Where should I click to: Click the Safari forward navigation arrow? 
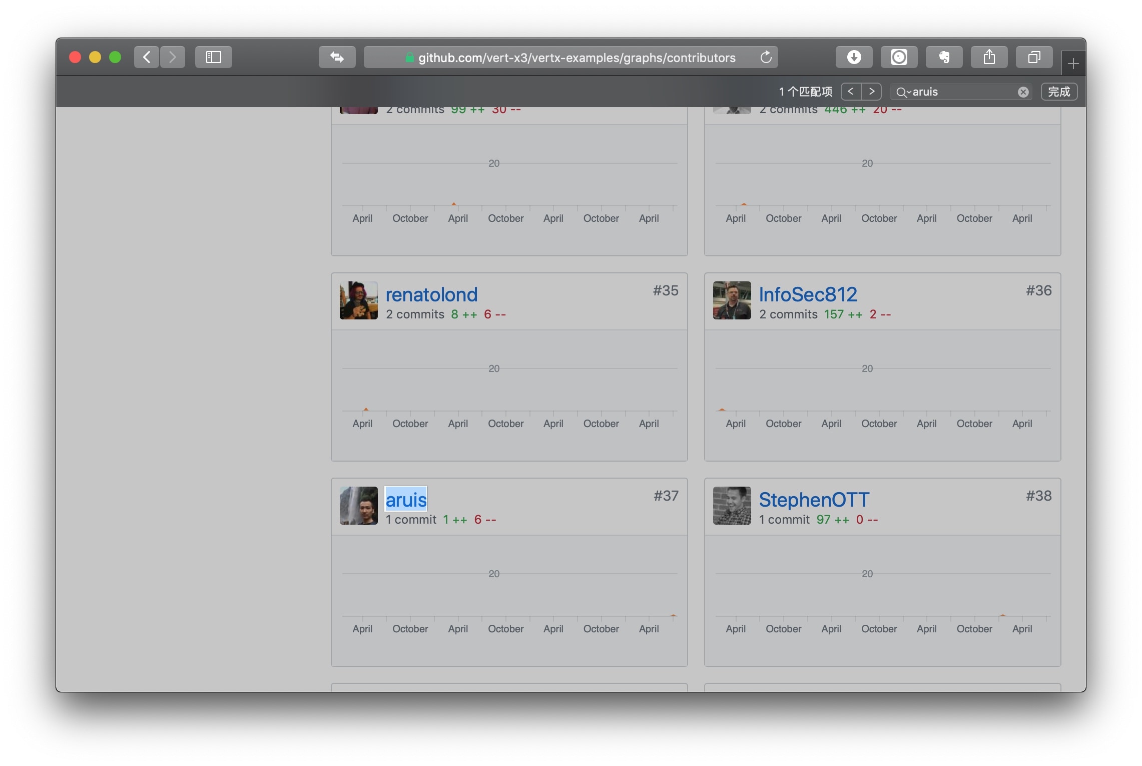173,58
